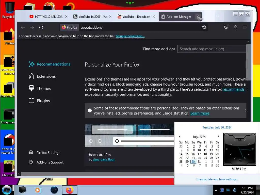Open the Enderman desktop icon

tap(8, 116)
